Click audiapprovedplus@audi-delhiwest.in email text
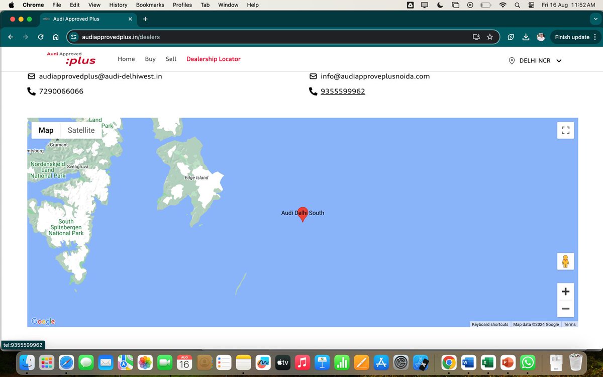The height and width of the screenshot is (377, 603). (x=100, y=76)
